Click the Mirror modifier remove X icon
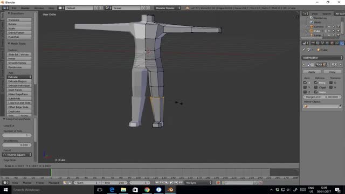Viewport: 345px width, 194px height. (x=340, y=65)
